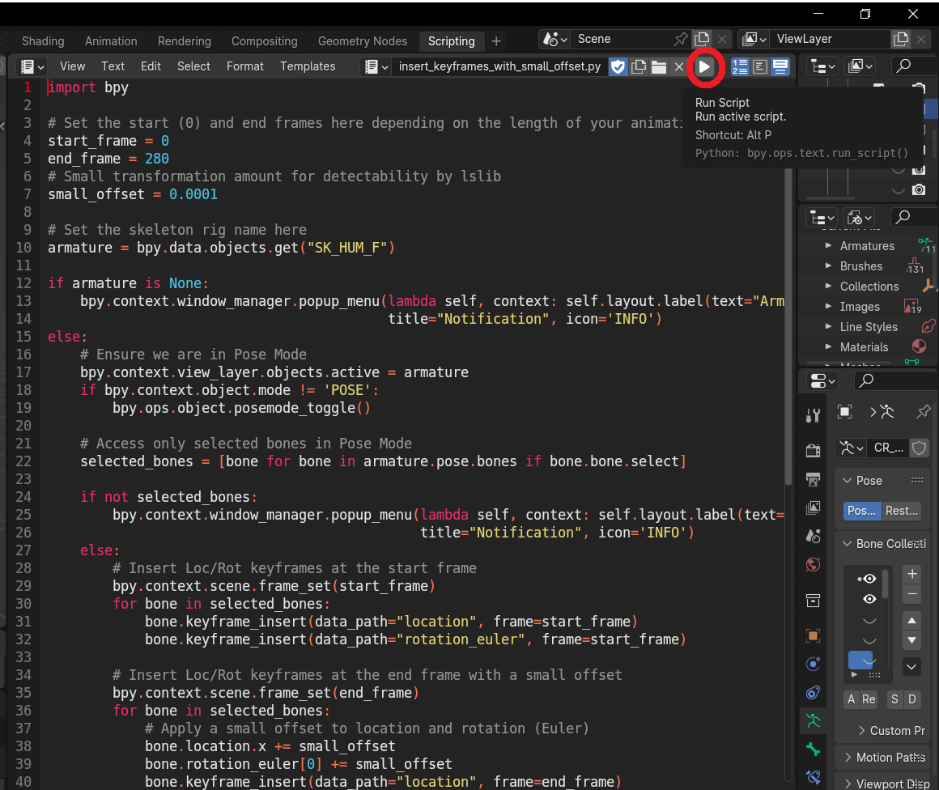Toggle line numbers display in text editor
Viewport: 939px width, 790px height.
coord(740,66)
